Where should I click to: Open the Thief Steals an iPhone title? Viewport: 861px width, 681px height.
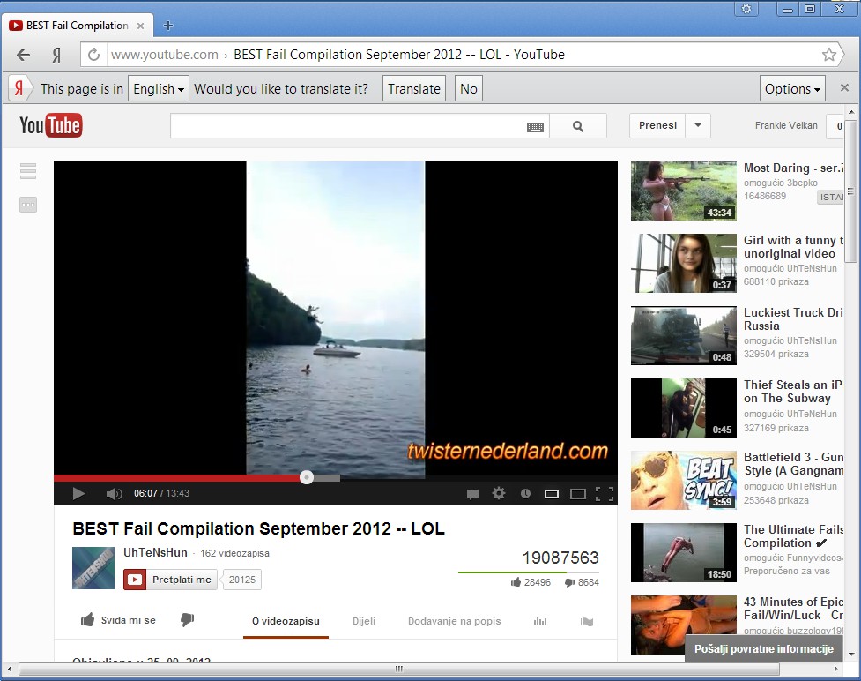point(793,392)
